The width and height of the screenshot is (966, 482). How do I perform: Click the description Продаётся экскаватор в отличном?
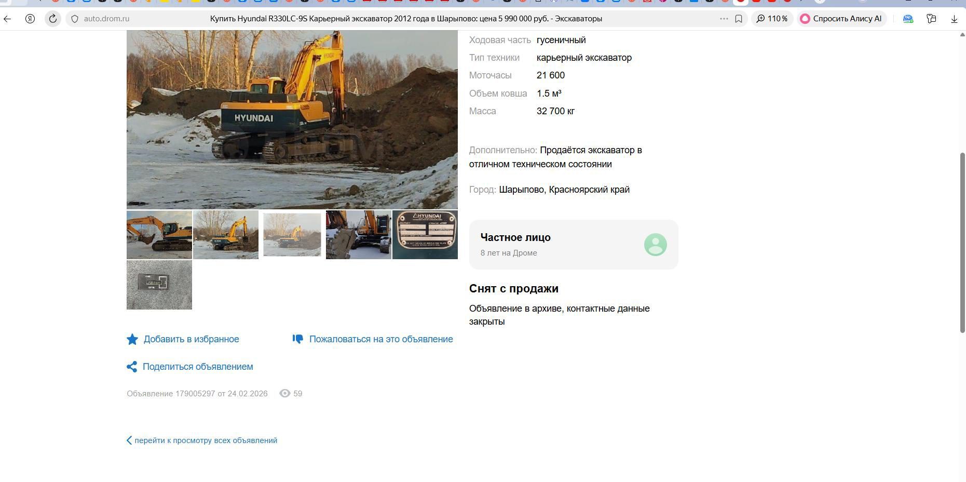point(555,157)
